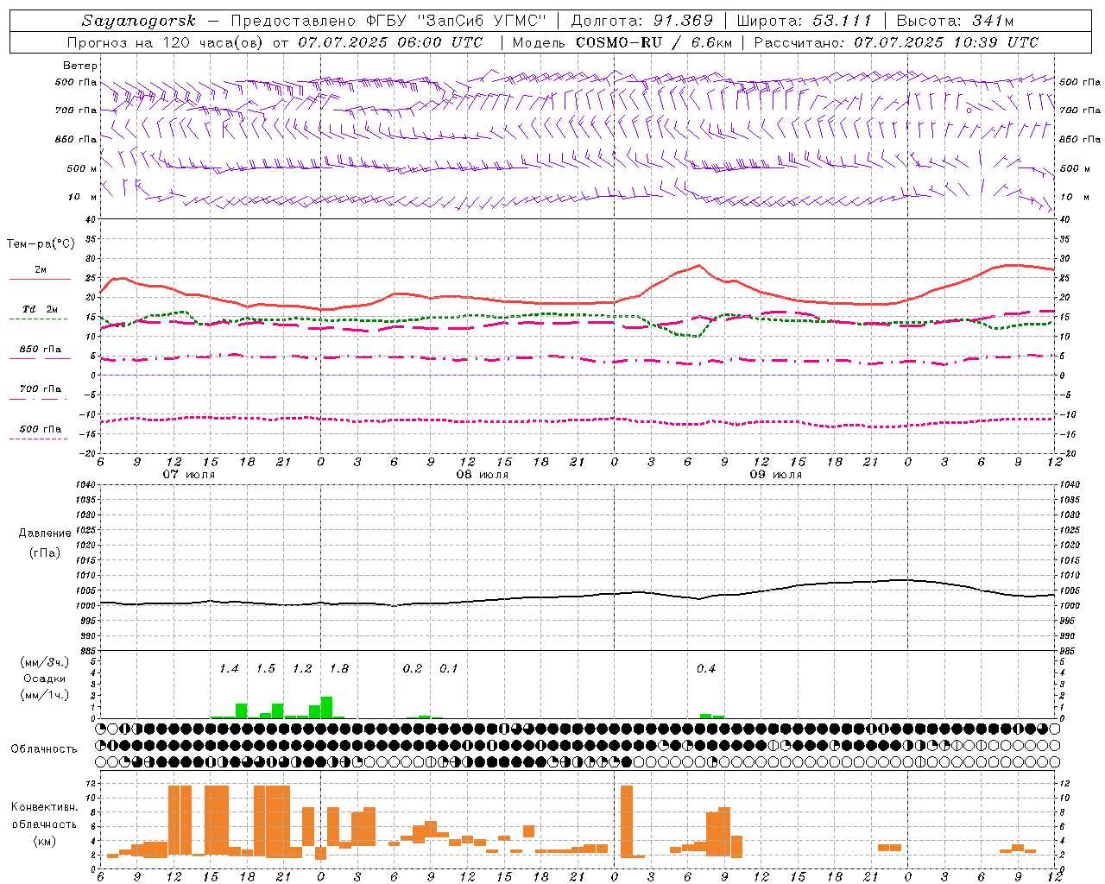
Task: Click 'Рассчитано: 07.07.2025 10:39 UTC' timestamp
Action: (x=896, y=42)
